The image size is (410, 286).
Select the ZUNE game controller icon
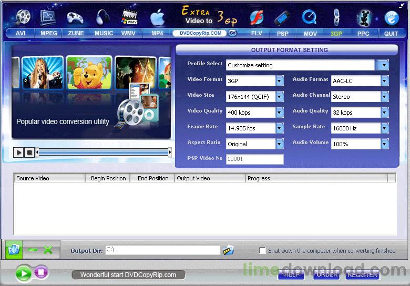(x=75, y=18)
